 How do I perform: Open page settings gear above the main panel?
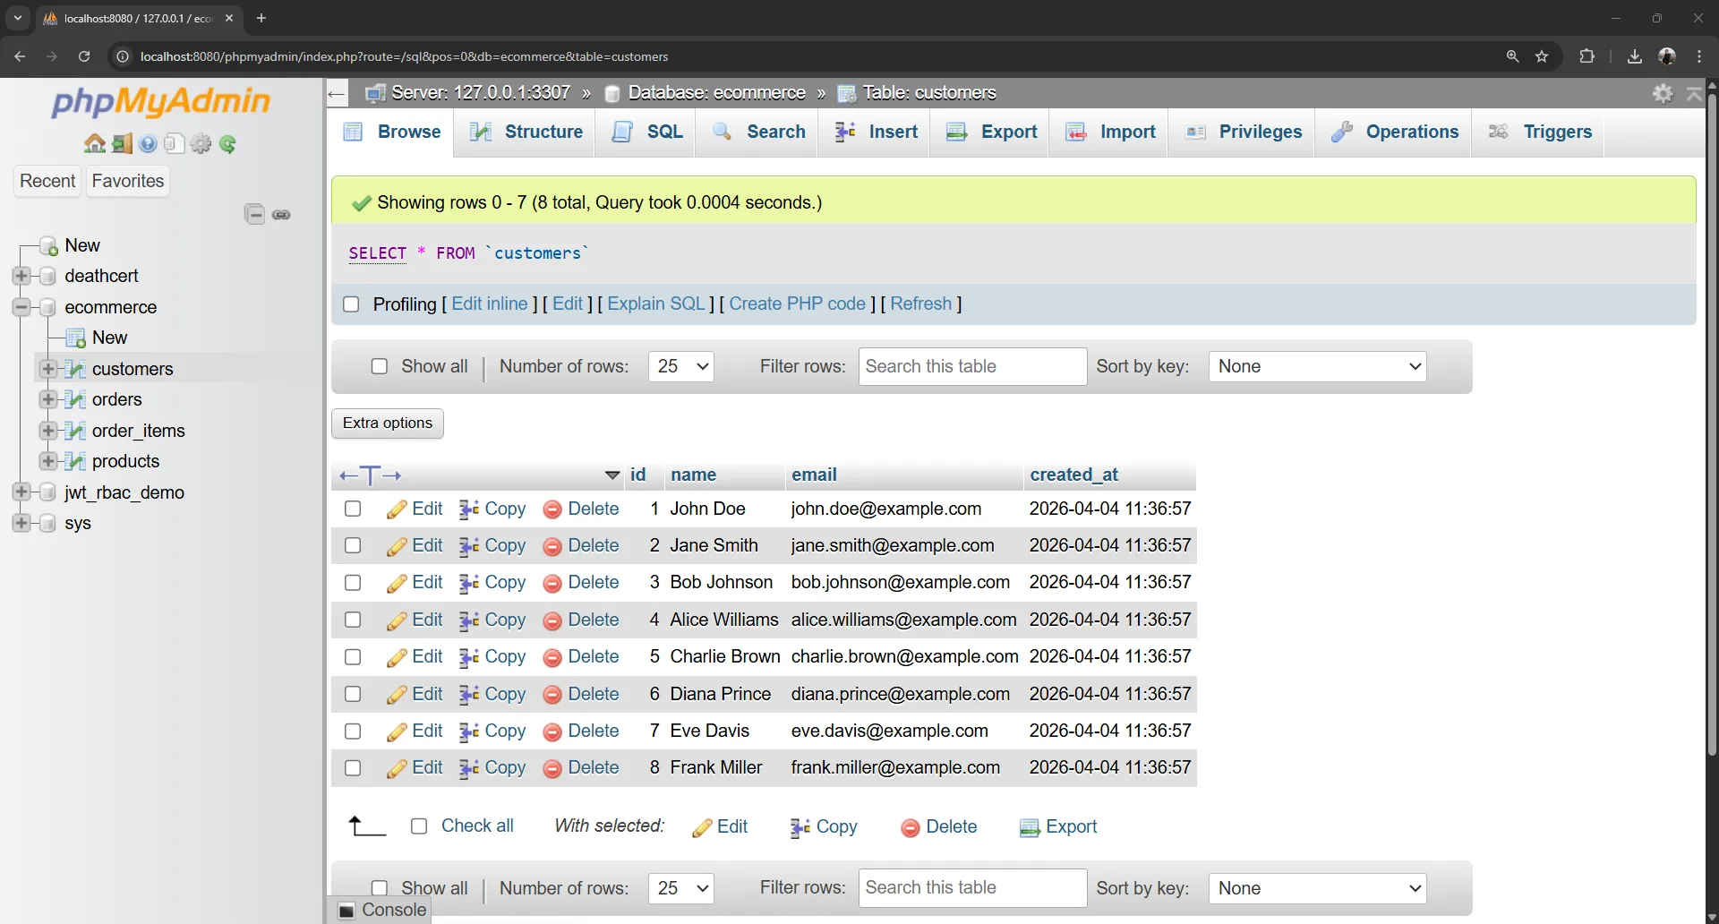click(x=1663, y=92)
